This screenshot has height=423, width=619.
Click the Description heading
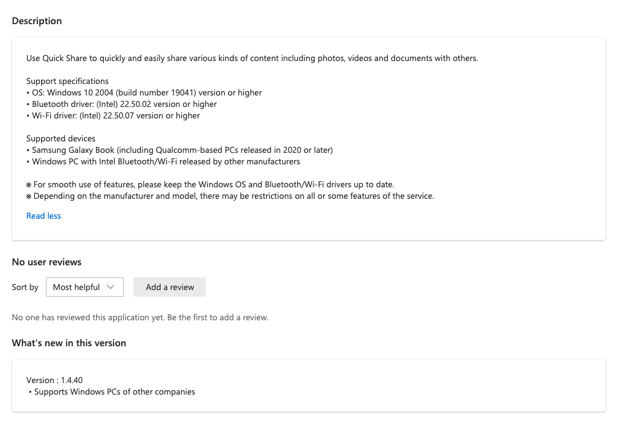click(x=37, y=21)
